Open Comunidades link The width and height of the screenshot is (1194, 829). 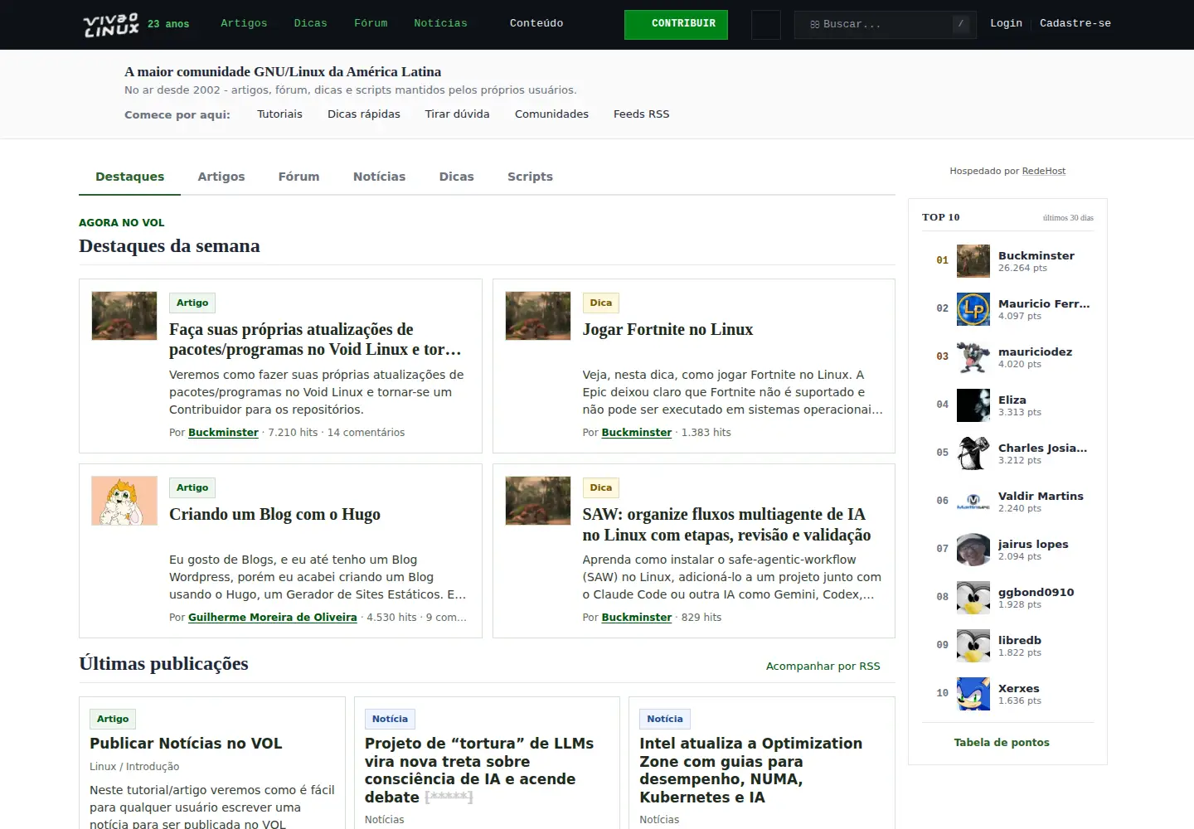551,114
